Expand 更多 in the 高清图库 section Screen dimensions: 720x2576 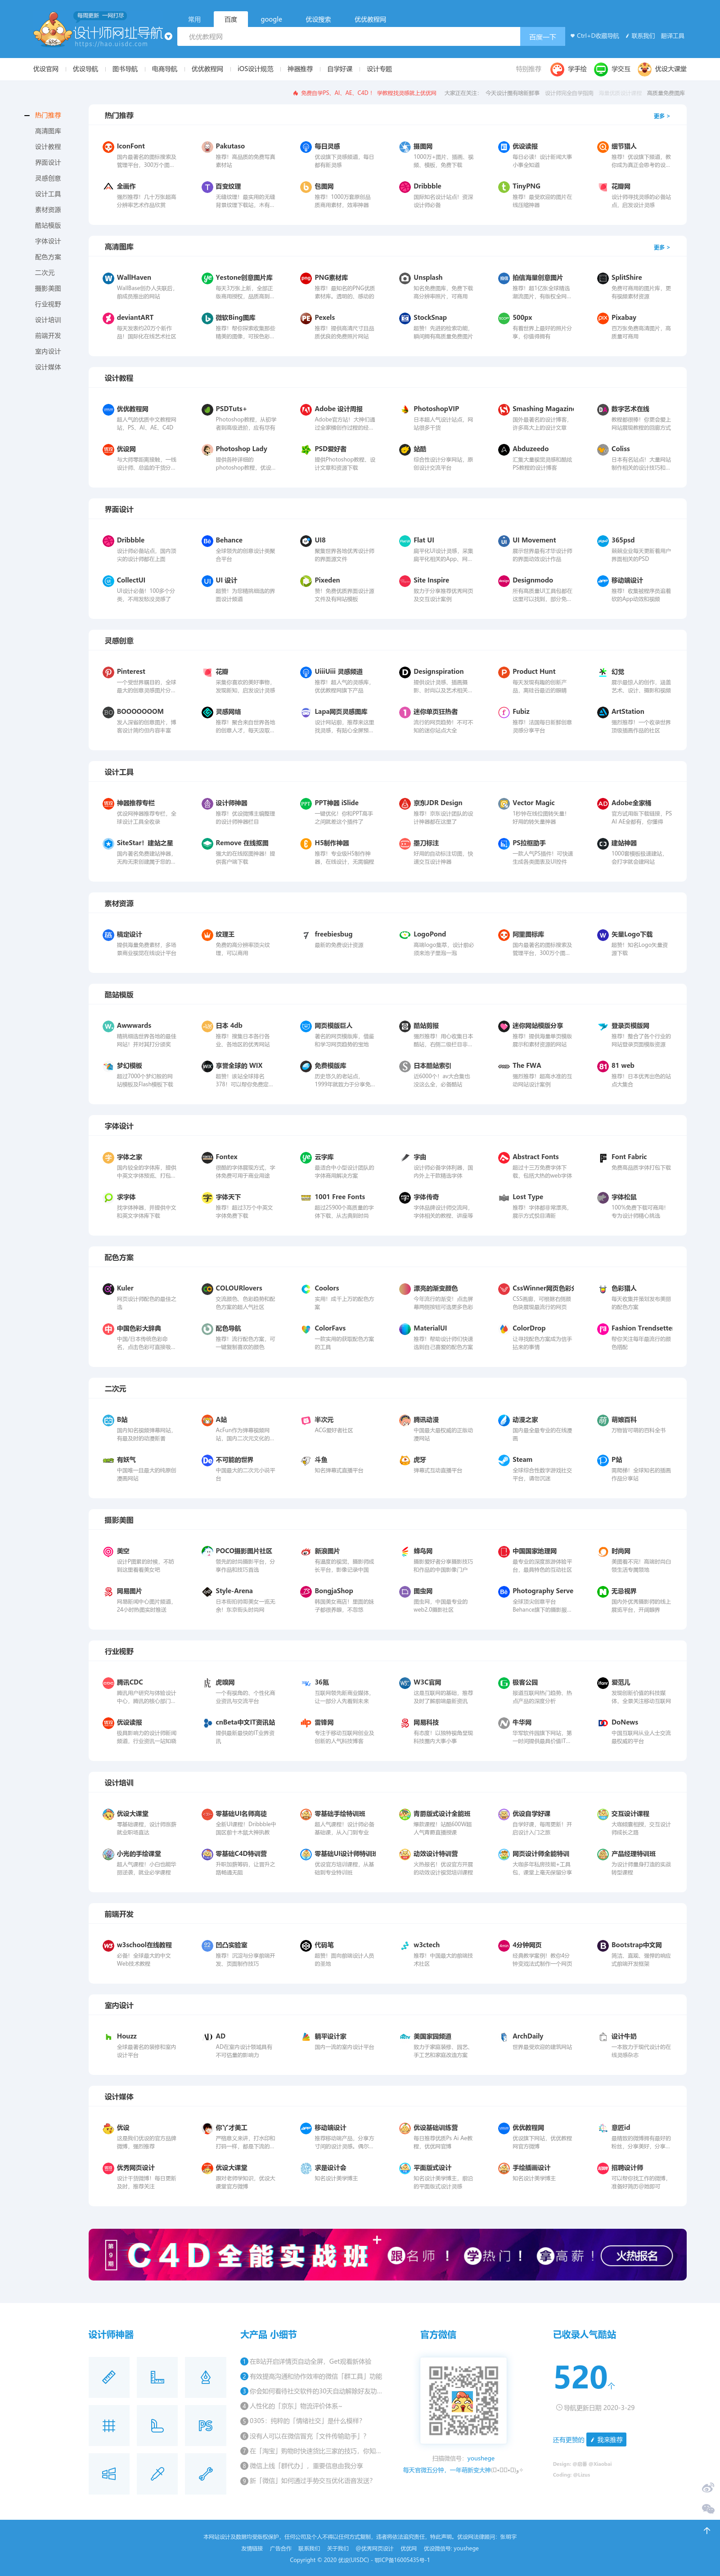661,247
